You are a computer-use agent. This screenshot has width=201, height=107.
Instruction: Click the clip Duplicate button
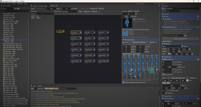click(x=136, y=11)
